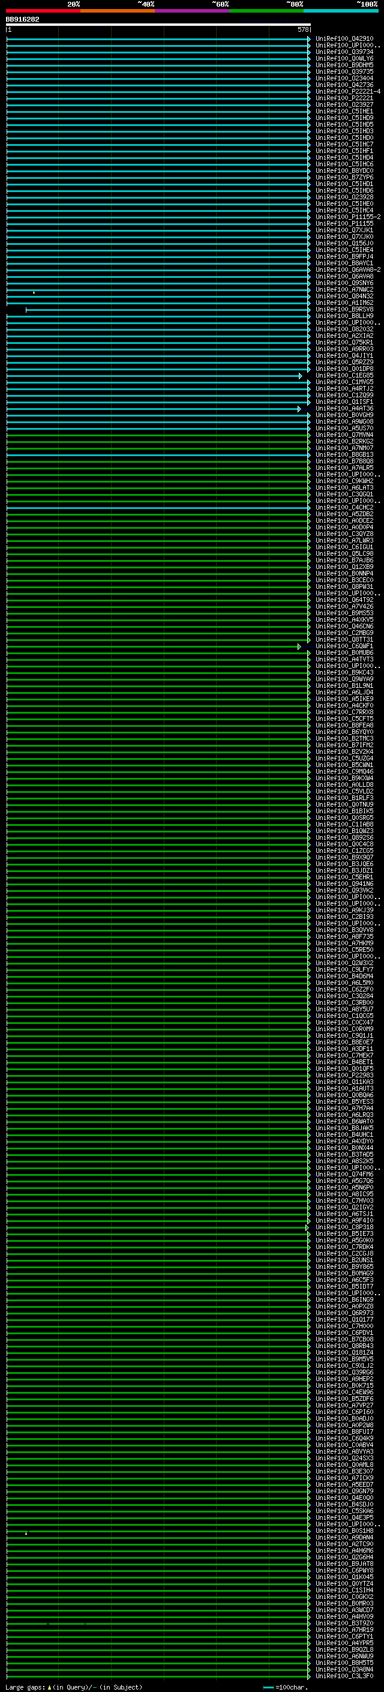The width and height of the screenshot is (384, 1692).
Task: Select hit label UniRef100_A1IM62
Action: (x=344, y=303)
